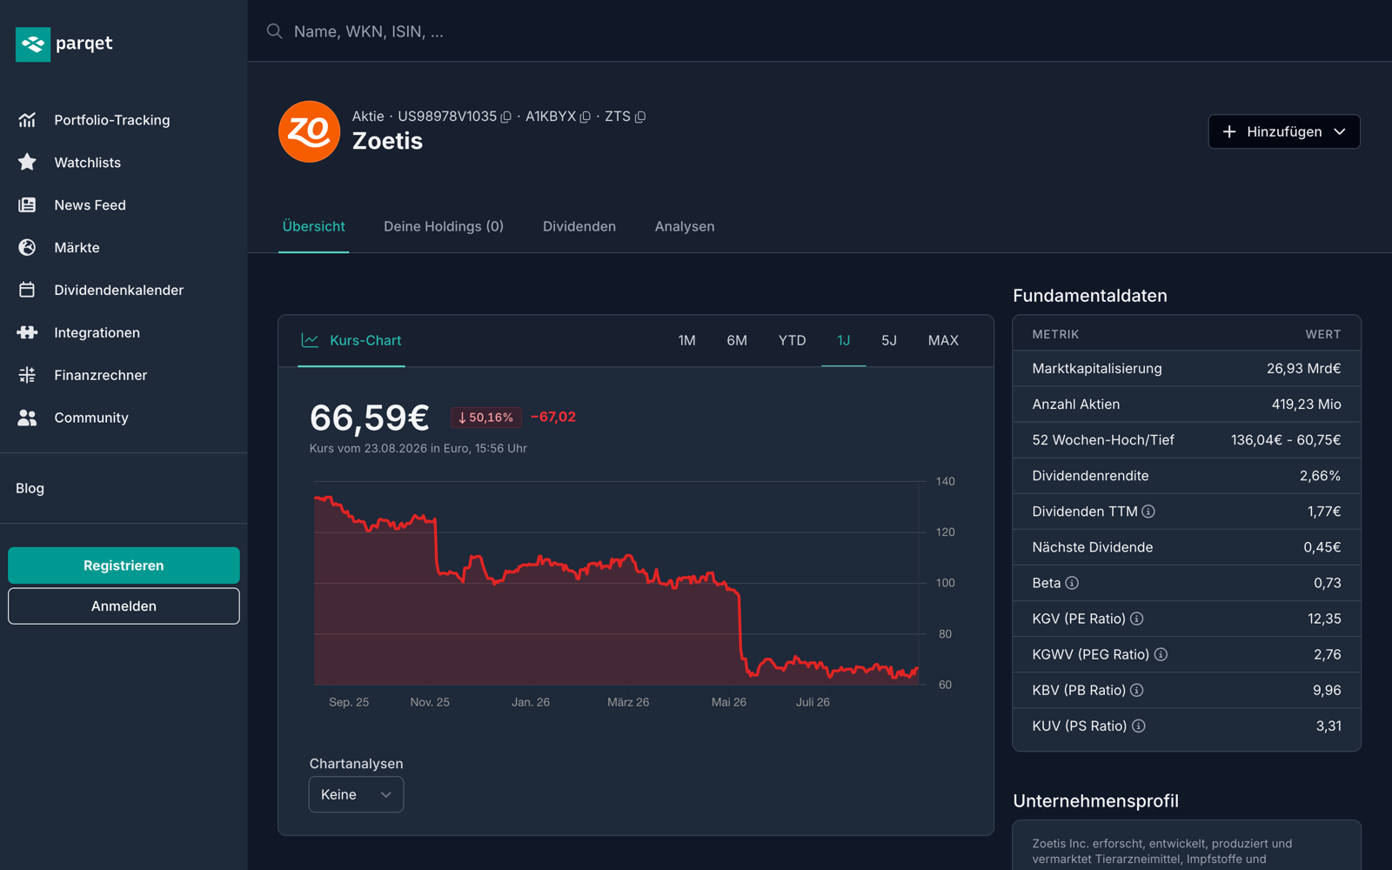
Task: Go to Watchlists page
Action: point(88,163)
